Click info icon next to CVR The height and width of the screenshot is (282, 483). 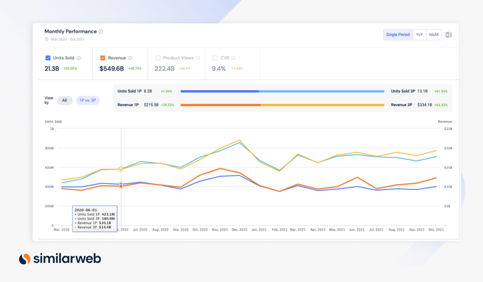tap(233, 58)
